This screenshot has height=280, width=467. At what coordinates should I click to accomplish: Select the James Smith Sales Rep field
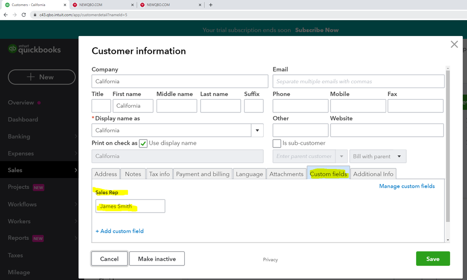[x=130, y=206]
